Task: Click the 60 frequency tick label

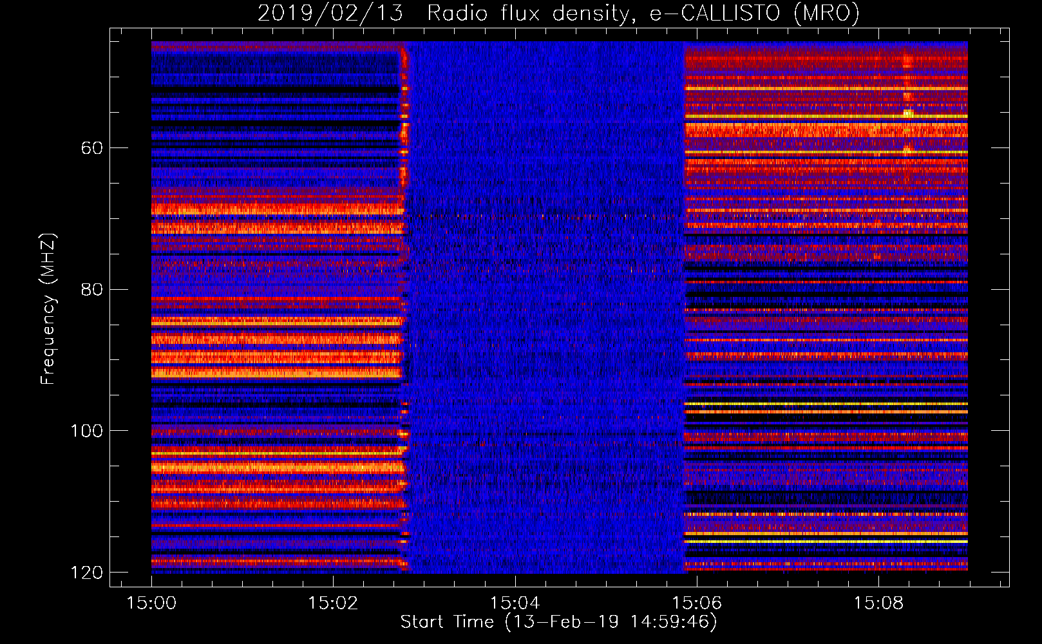Action: coord(91,148)
